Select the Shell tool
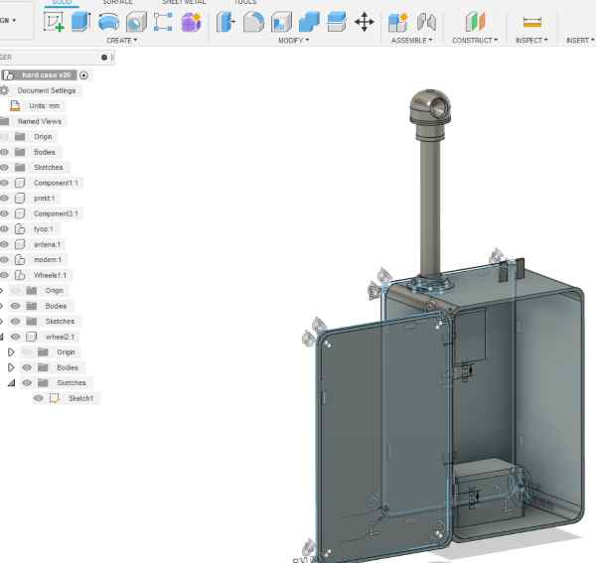Screen dimensions: 596x563 (281, 22)
